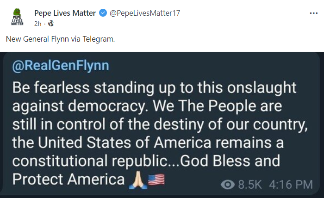324x198 pixels.
Task: Open the post's more options menu
Action: point(313,13)
